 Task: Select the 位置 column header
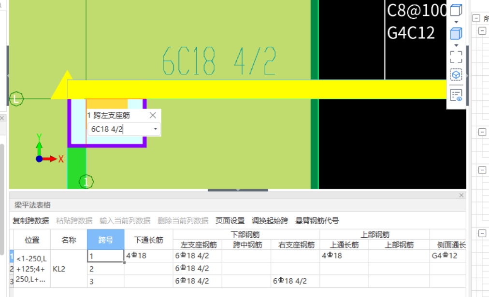32,240
